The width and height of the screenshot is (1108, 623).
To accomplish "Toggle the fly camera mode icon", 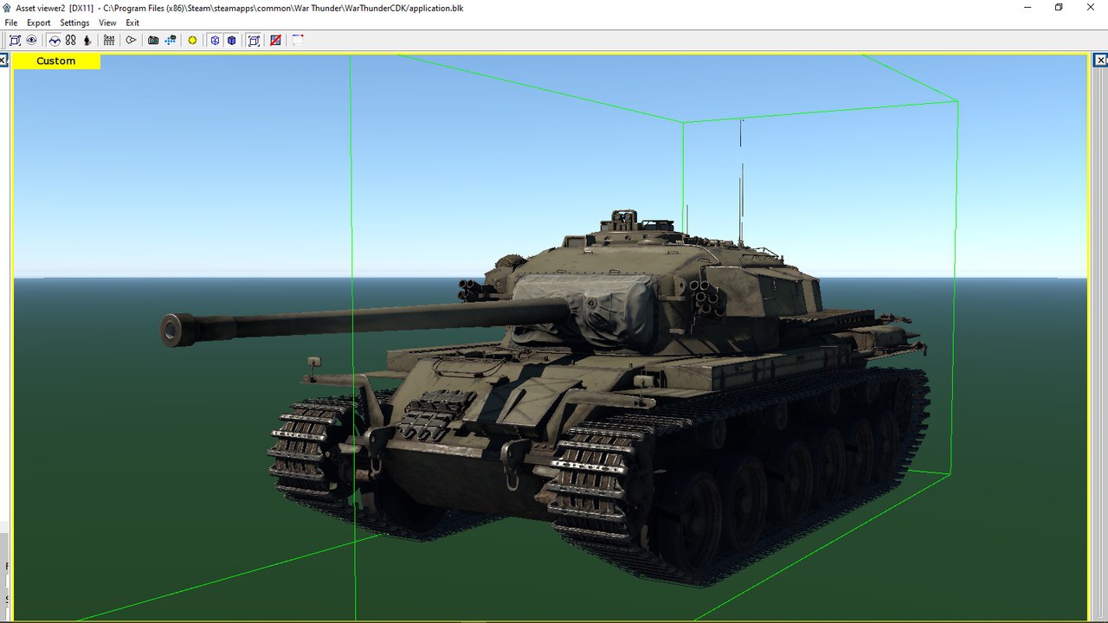I will 55,40.
